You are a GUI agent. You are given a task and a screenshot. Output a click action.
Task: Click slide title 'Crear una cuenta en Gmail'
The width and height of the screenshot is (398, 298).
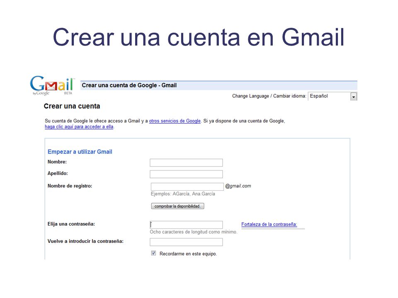point(199,37)
